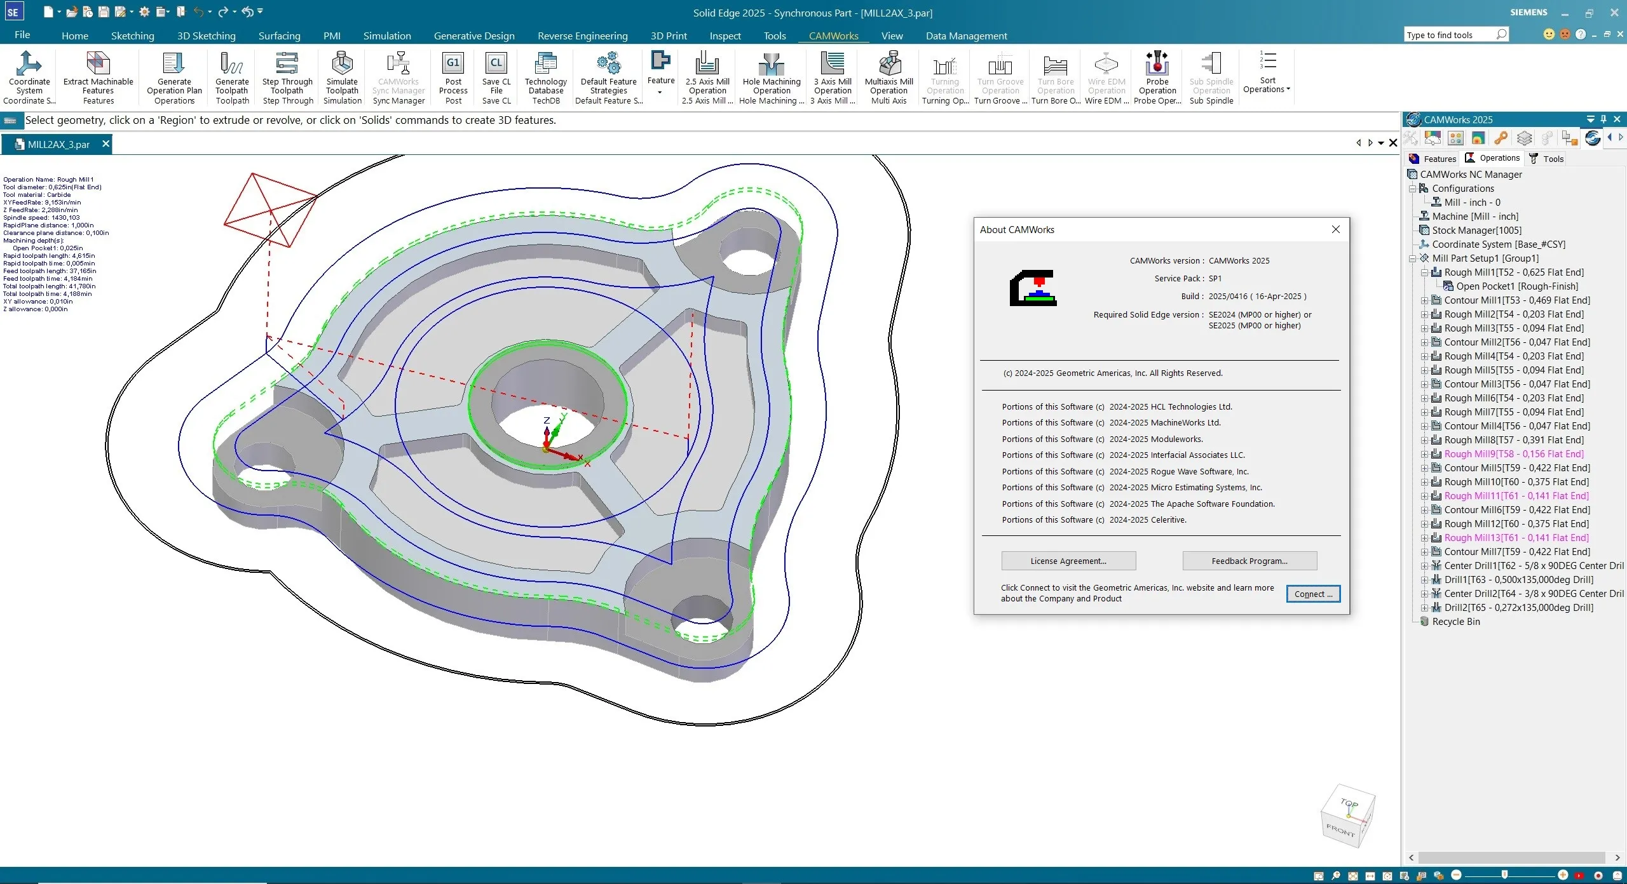The image size is (1627, 884).
Task: Switch to the Home ribbon tab
Action: point(74,36)
